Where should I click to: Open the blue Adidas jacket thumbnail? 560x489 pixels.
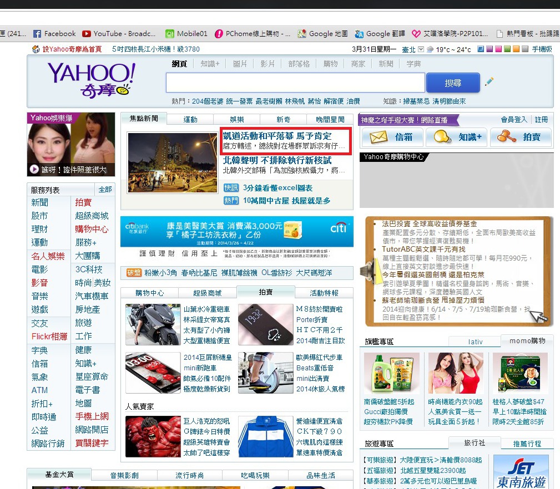(266, 436)
